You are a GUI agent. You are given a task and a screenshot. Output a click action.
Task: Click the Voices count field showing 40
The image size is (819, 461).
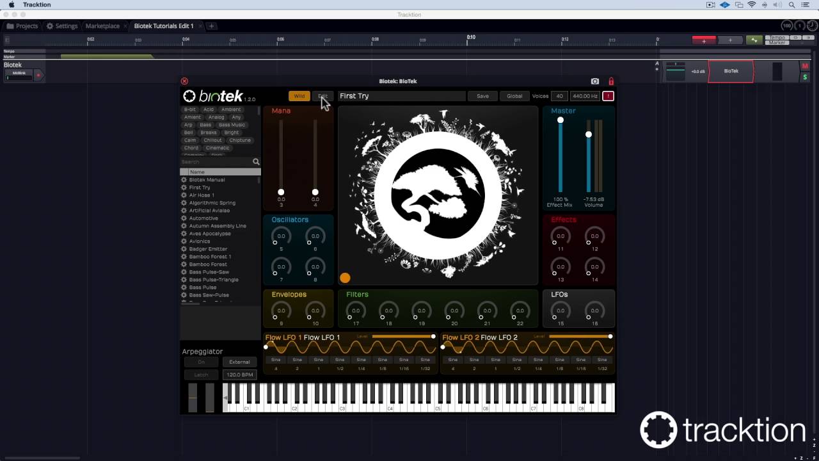click(x=559, y=96)
